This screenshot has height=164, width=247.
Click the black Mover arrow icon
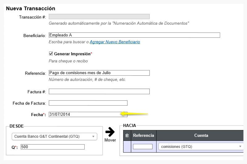click(110, 132)
